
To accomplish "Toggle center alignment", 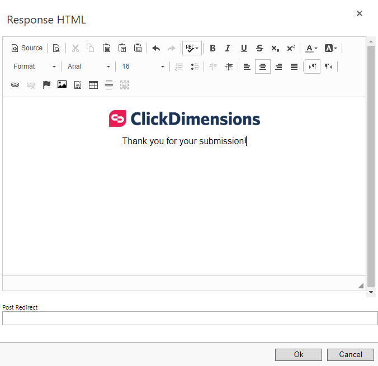I will [x=262, y=66].
